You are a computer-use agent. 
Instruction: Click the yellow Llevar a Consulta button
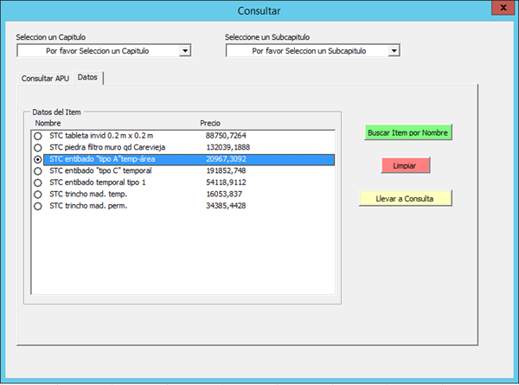click(x=405, y=198)
